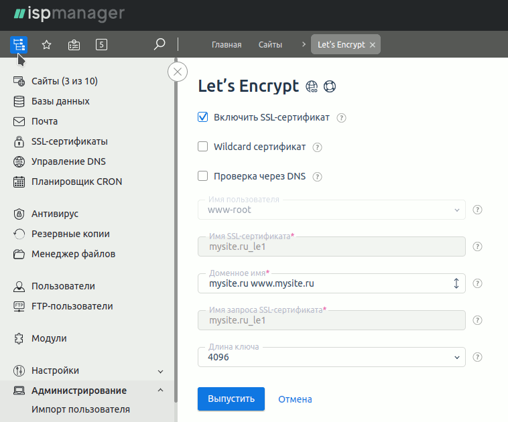
Task: Uncheck Включить SSL-сертификат checkbox
Action: (x=203, y=117)
